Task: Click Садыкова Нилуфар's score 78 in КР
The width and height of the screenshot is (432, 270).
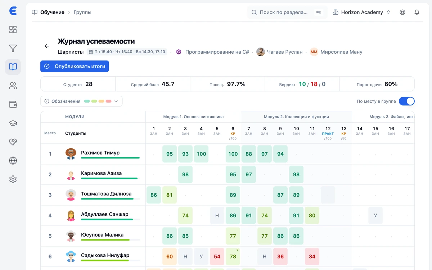Action: click(233, 256)
